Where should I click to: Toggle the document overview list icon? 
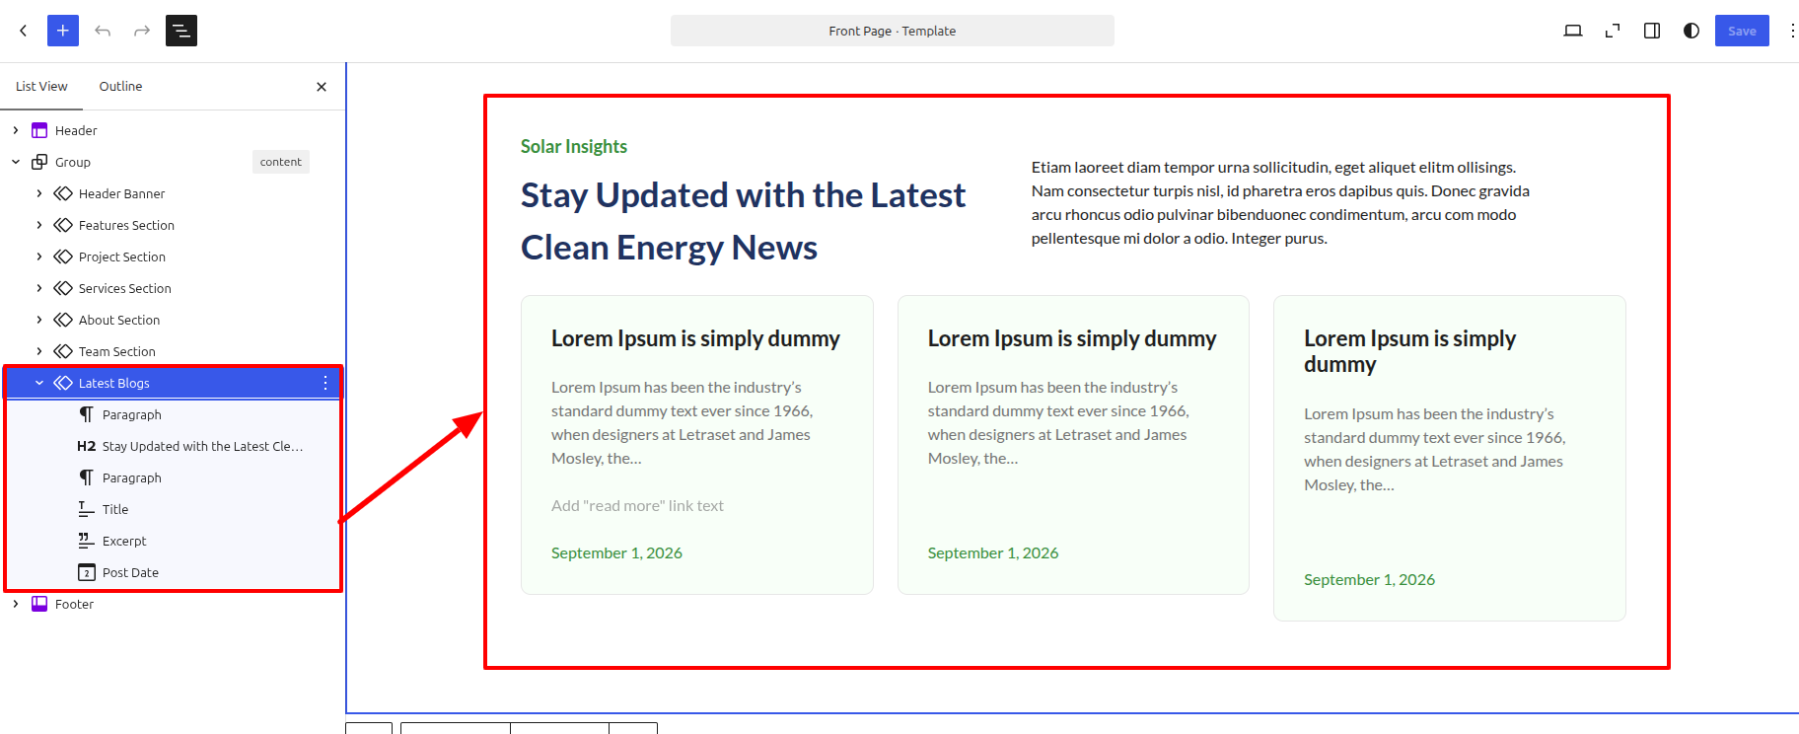(x=181, y=31)
